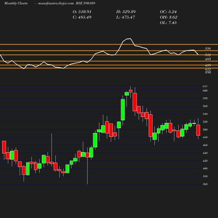Image resolution: width=218 pixels, height=218 pixels.
Task: Click the 540 price axis label
Action: pyautogui.click(x=205, y=114)
